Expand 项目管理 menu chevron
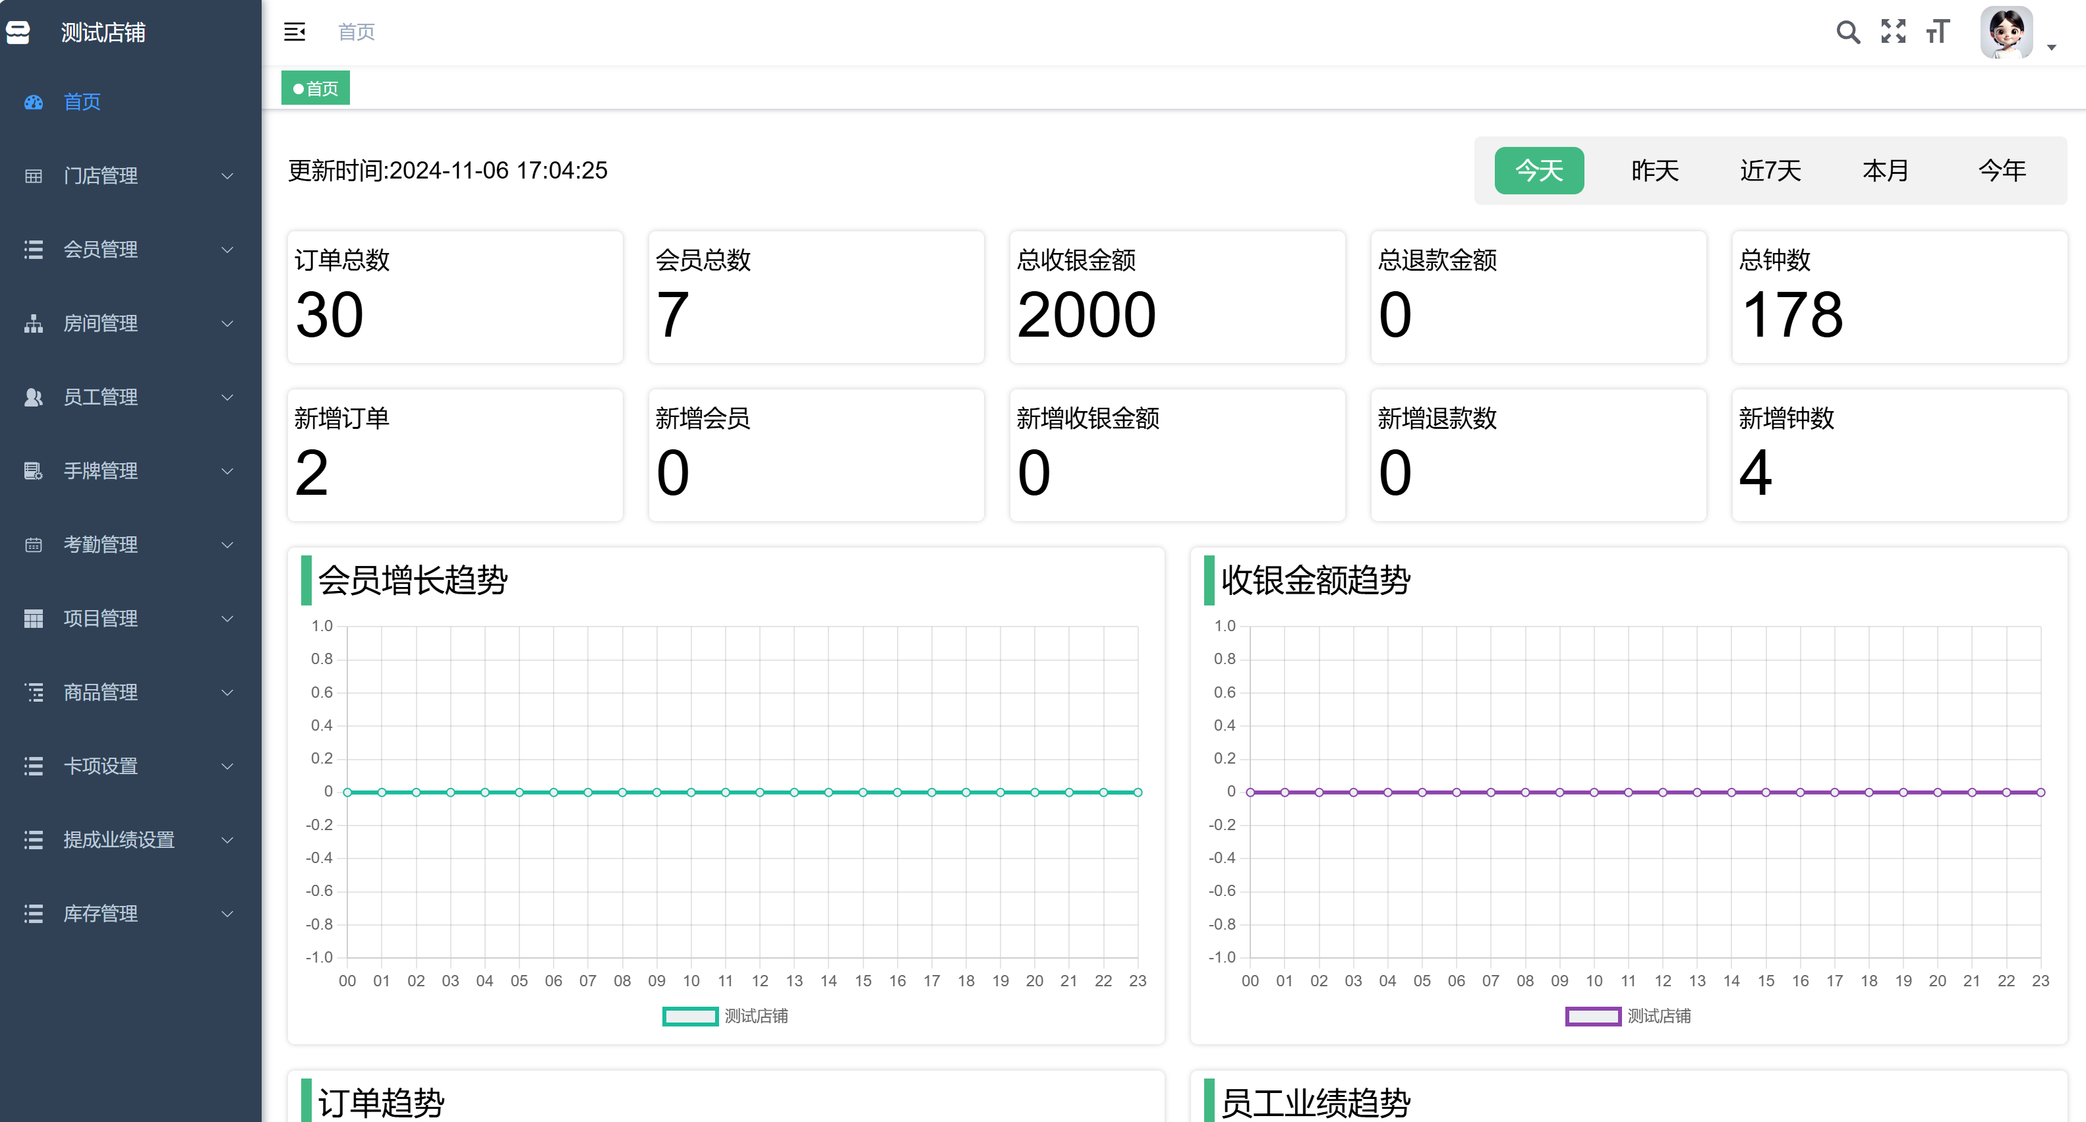 [227, 619]
